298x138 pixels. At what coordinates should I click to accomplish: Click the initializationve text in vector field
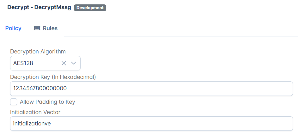pyautogui.click(x=32, y=124)
